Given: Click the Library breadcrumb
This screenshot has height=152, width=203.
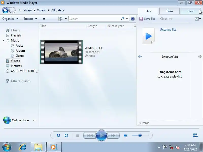Looking at the screenshot, I should [27, 10].
